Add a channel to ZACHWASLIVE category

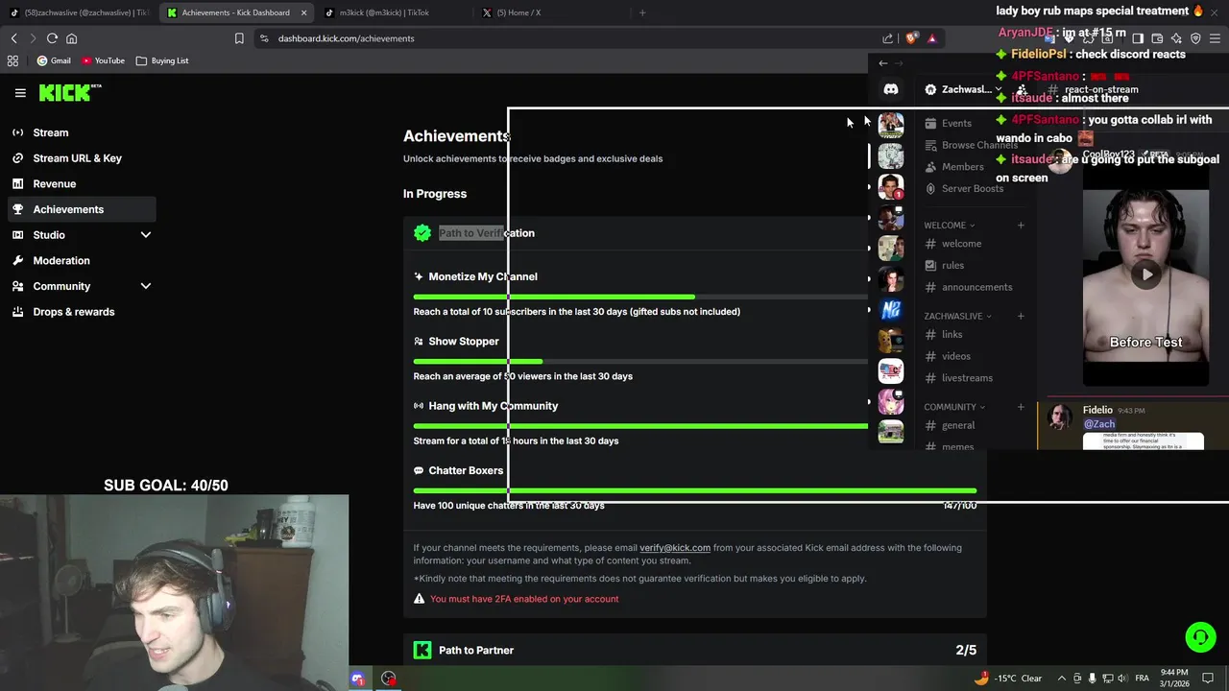point(1021,316)
